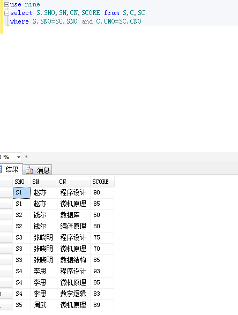Select the 编译原理 course cell
This screenshot has height=315, width=238.
pyautogui.click(x=73, y=227)
